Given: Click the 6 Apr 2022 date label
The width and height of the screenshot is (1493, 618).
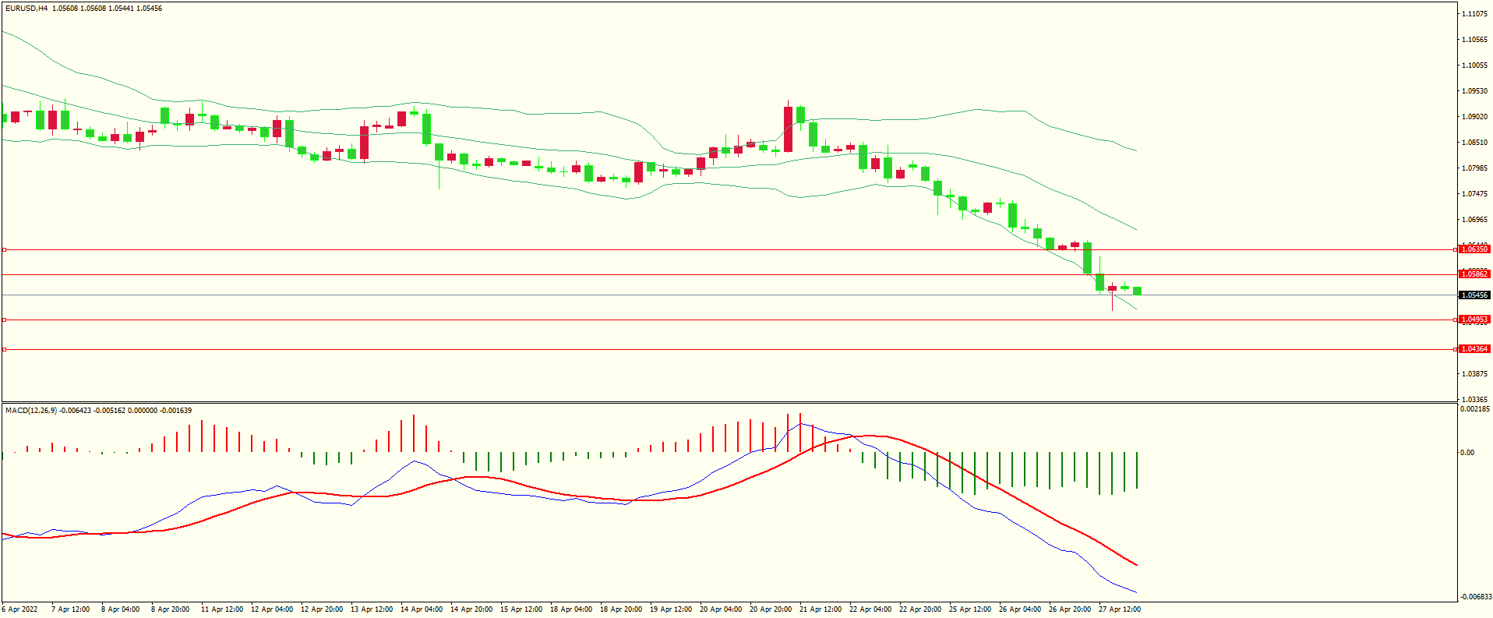Looking at the screenshot, I should pyautogui.click(x=19, y=609).
